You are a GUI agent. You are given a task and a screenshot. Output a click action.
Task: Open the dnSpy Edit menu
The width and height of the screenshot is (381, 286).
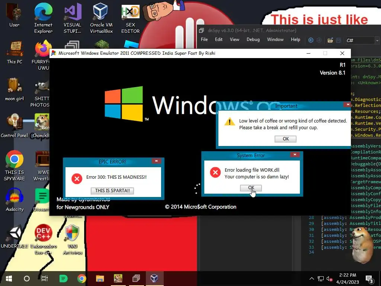[x=219, y=39]
